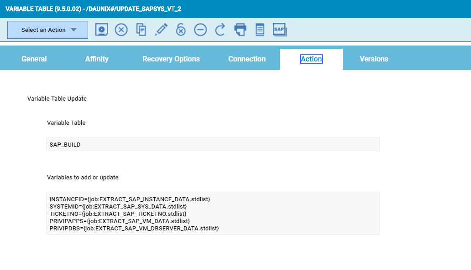Viewport: 471px width, 270px height.
Task: Click the INSTANCEID variable line
Action: (x=130, y=199)
